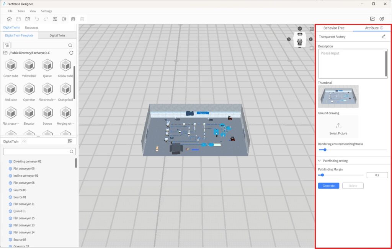The width and height of the screenshot is (392, 249).
Task: Switch to the Behavior Tree tab
Action: [x=334, y=28]
